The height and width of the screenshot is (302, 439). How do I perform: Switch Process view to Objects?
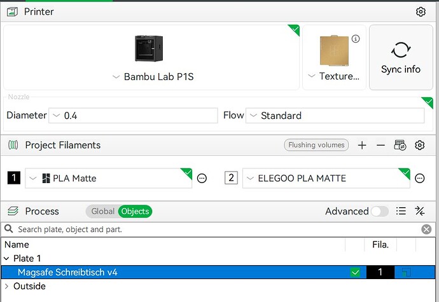click(135, 211)
